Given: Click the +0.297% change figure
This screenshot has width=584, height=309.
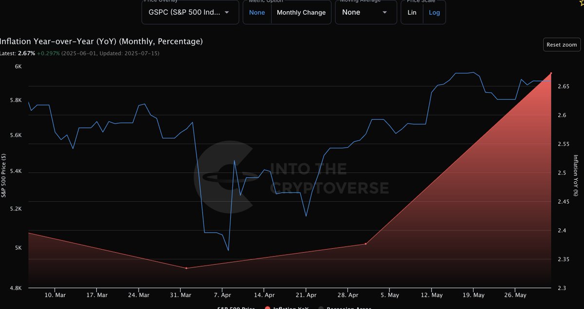Looking at the screenshot, I should coord(48,53).
